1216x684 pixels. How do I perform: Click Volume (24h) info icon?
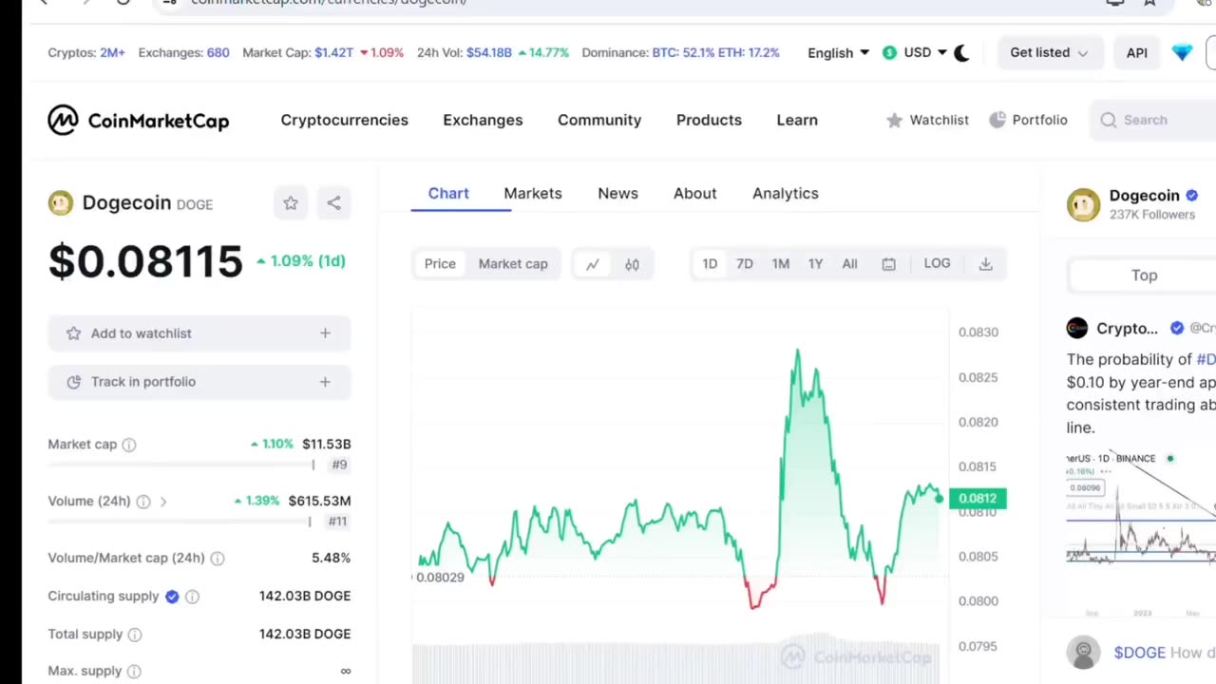143,502
